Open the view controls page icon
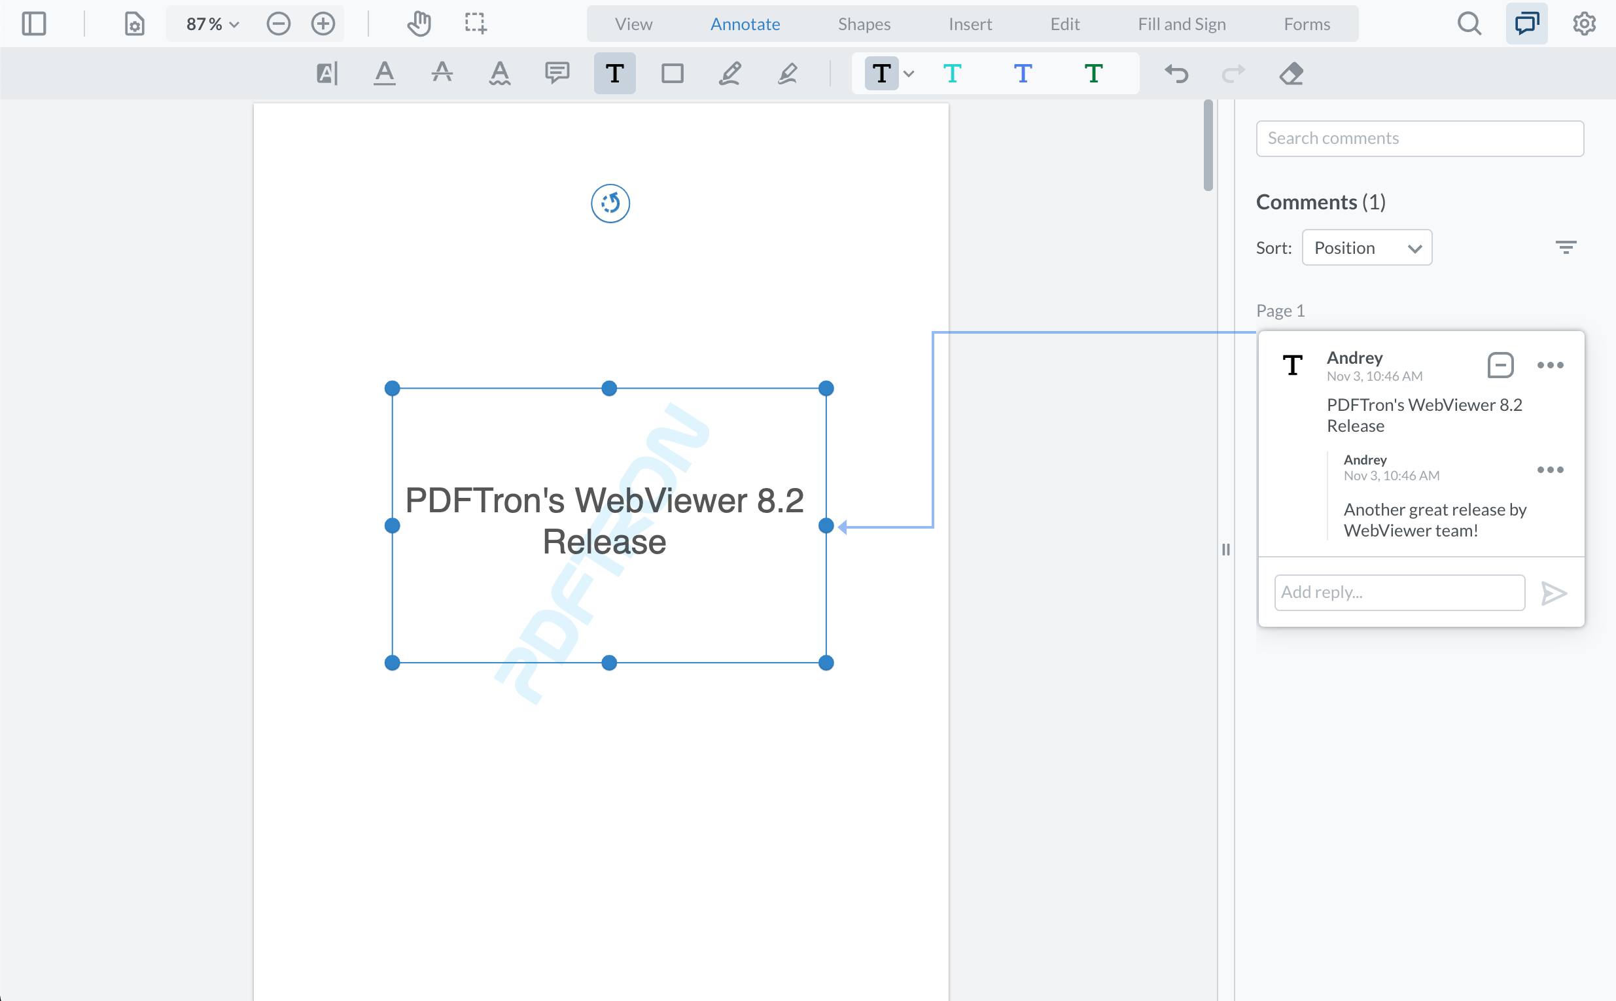Image resolution: width=1616 pixels, height=1001 pixels. pyautogui.click(x=134, y=24)
